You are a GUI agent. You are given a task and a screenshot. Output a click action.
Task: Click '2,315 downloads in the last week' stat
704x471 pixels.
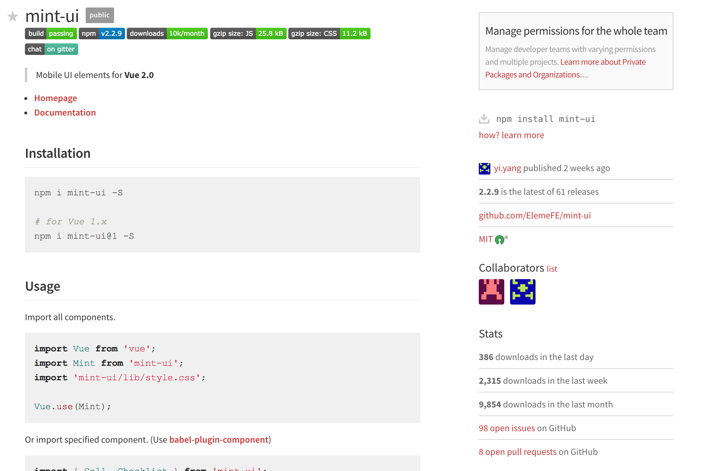pyautogui.click(x=543, y=381)
